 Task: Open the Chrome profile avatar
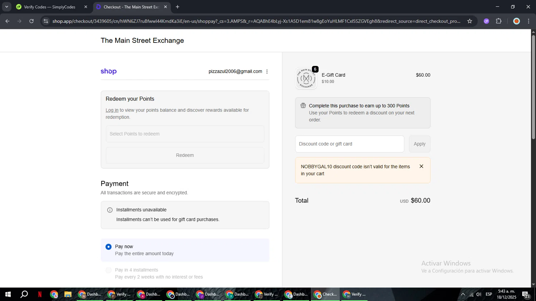(x=516, y=21)
